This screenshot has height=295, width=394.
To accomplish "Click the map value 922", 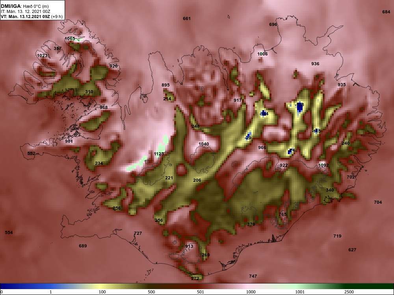I will [x=284, y=165].
